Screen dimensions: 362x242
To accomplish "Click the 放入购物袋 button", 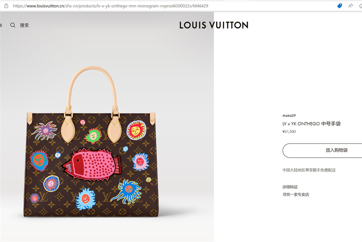I will point(322,150).
